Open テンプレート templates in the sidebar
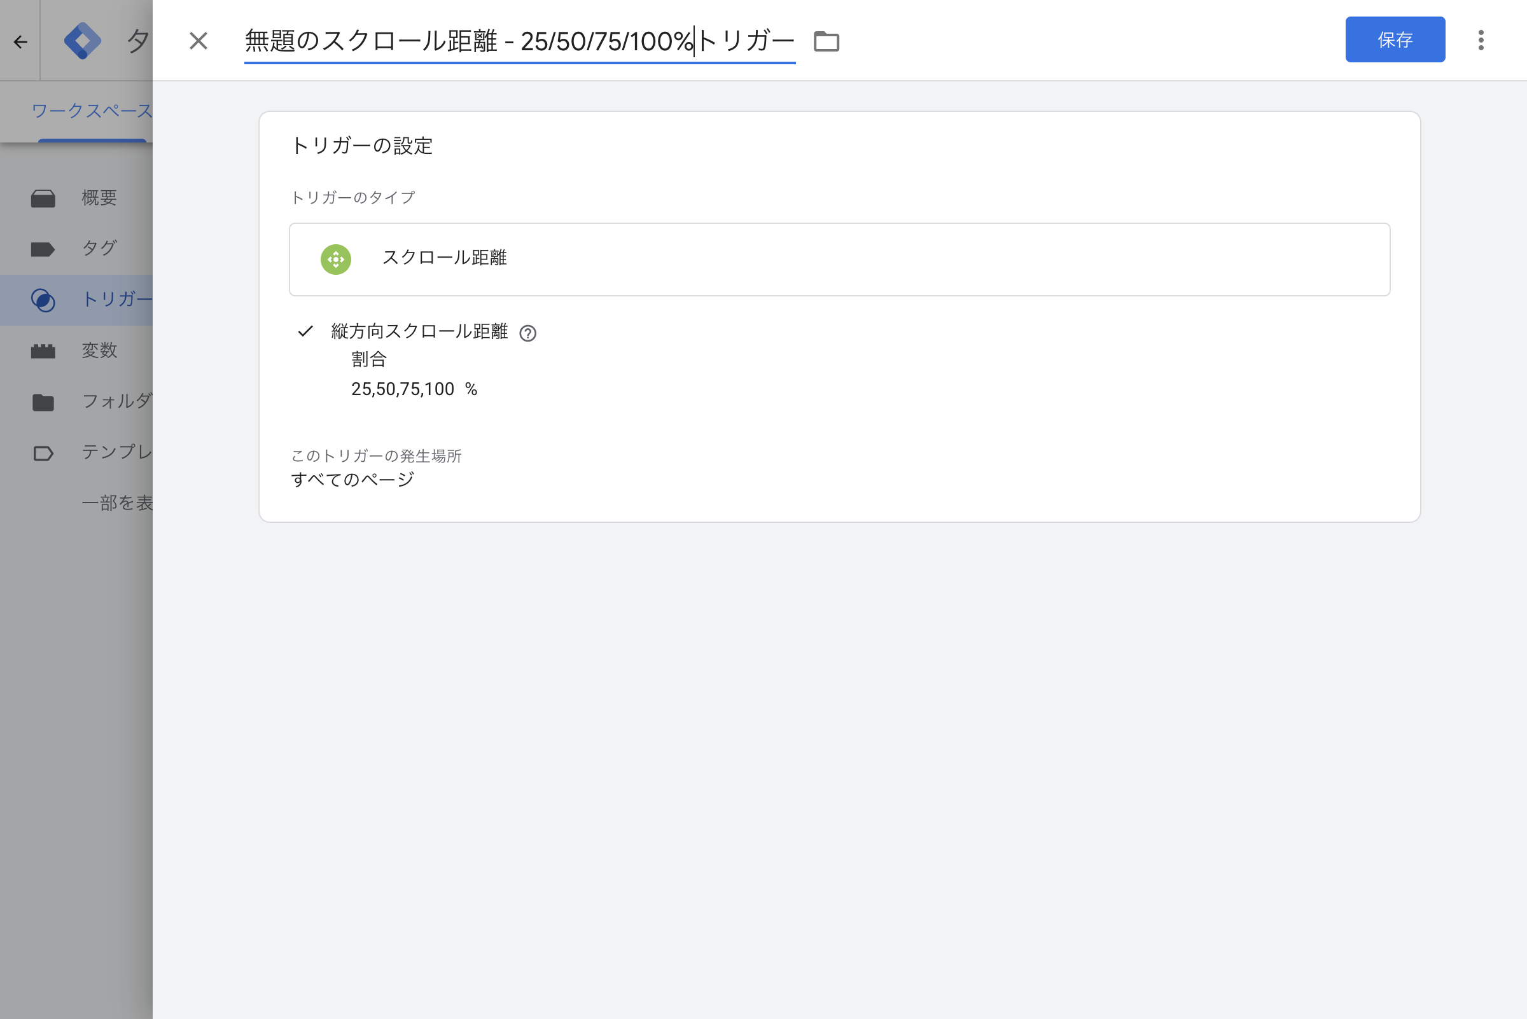1527x1019 pixels. [x=76, y=452]
